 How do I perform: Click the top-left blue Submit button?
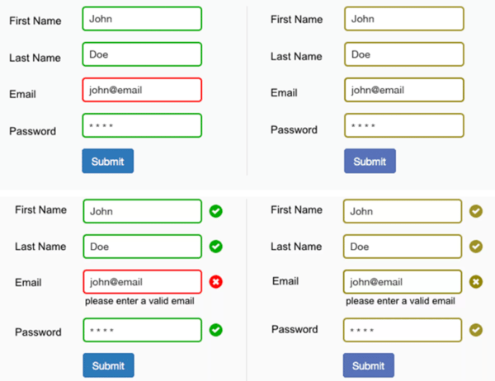click(108, 161)
